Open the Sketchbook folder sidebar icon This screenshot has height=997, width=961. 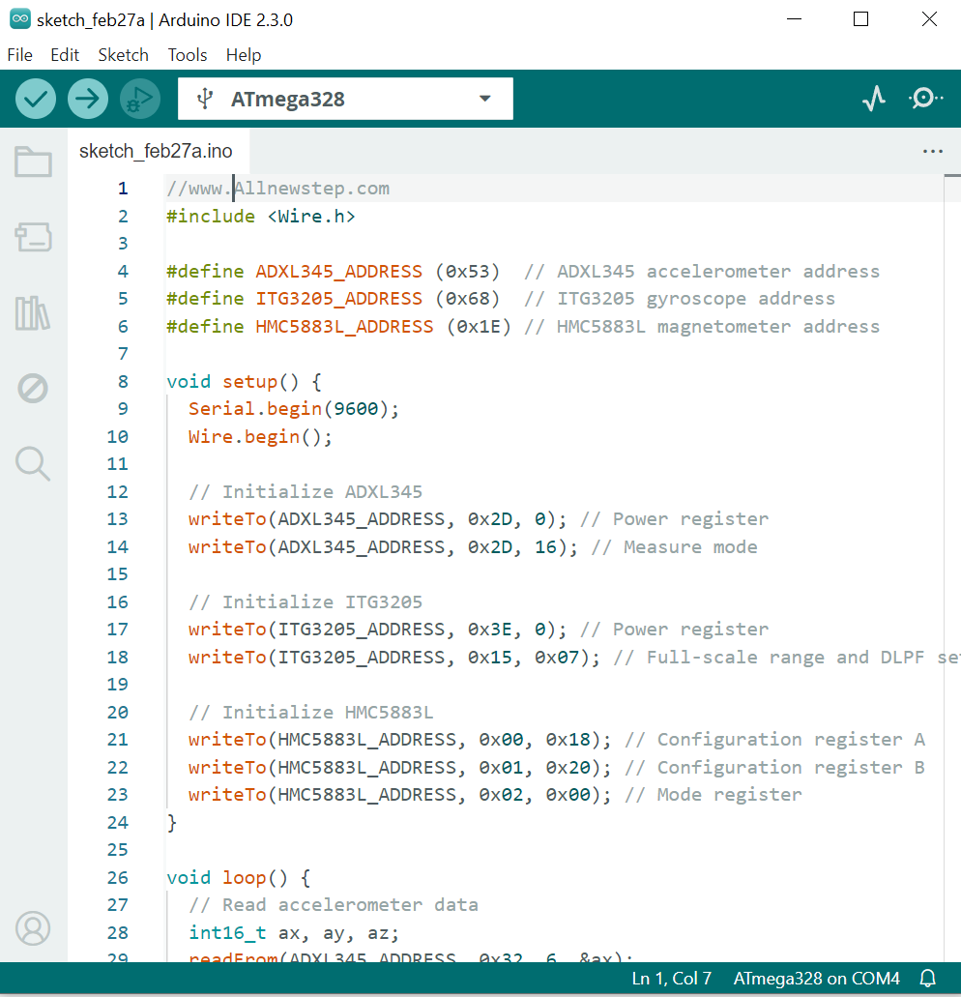[33, 161]
